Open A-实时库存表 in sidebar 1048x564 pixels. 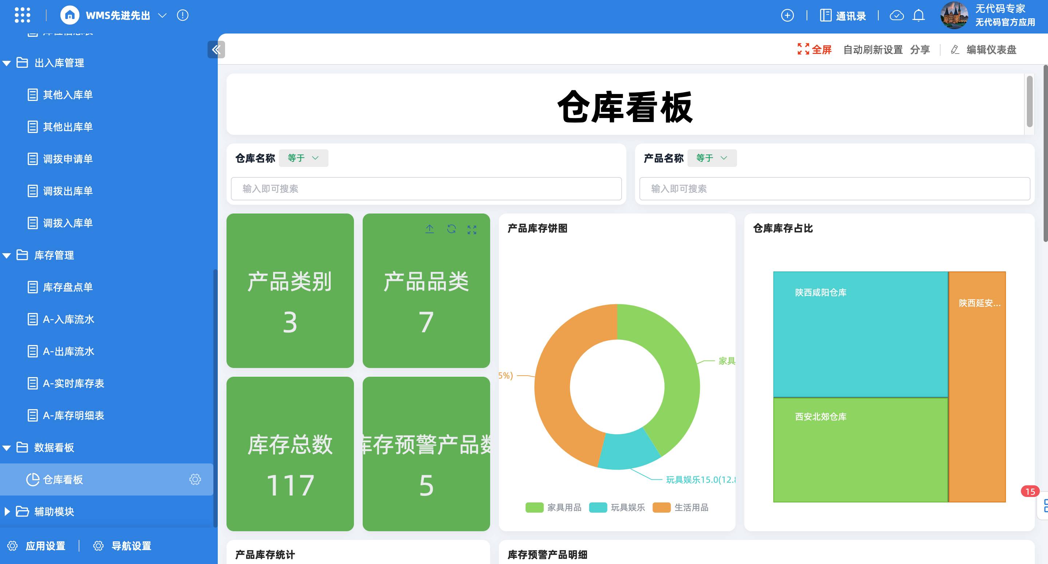coord(73,383)
